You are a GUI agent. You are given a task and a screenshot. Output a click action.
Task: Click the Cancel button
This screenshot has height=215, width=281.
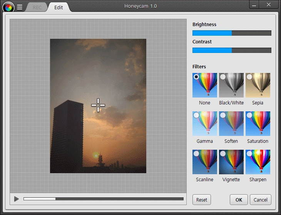[260, 200]
